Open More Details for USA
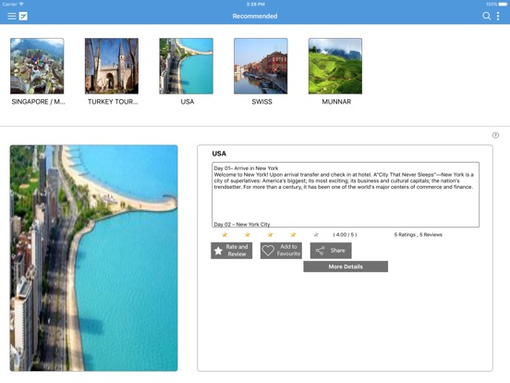The width and height of the screenshot is (510, 383). tap(346, 266)
